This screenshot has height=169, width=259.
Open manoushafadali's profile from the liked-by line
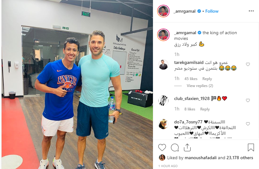click(x=200, y=158)
